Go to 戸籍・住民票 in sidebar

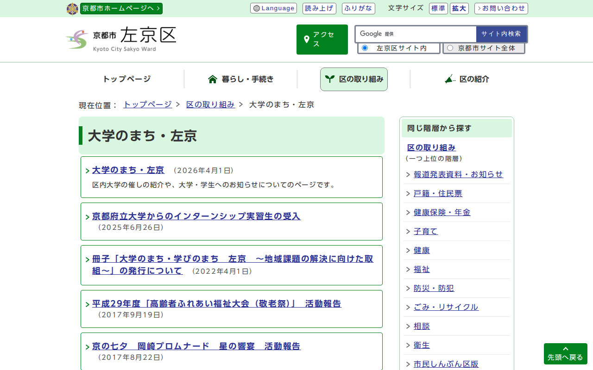point(438,193)
